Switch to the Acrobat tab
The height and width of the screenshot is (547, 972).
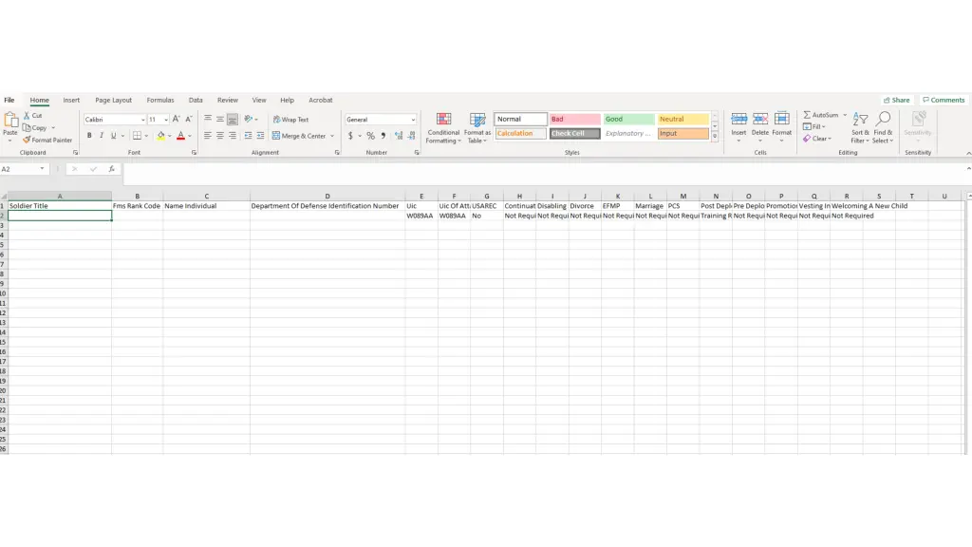click(x=321, y=100)
